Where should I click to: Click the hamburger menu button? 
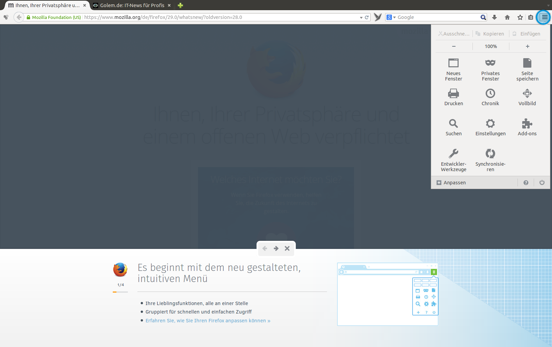coord(544,17)
